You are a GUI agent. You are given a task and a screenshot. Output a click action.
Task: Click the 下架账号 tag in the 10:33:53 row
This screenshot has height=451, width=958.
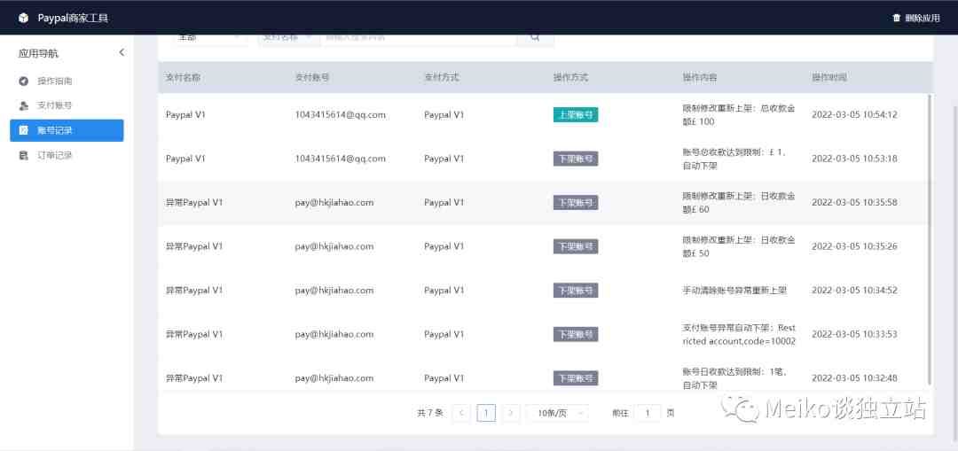coord(576,334)
